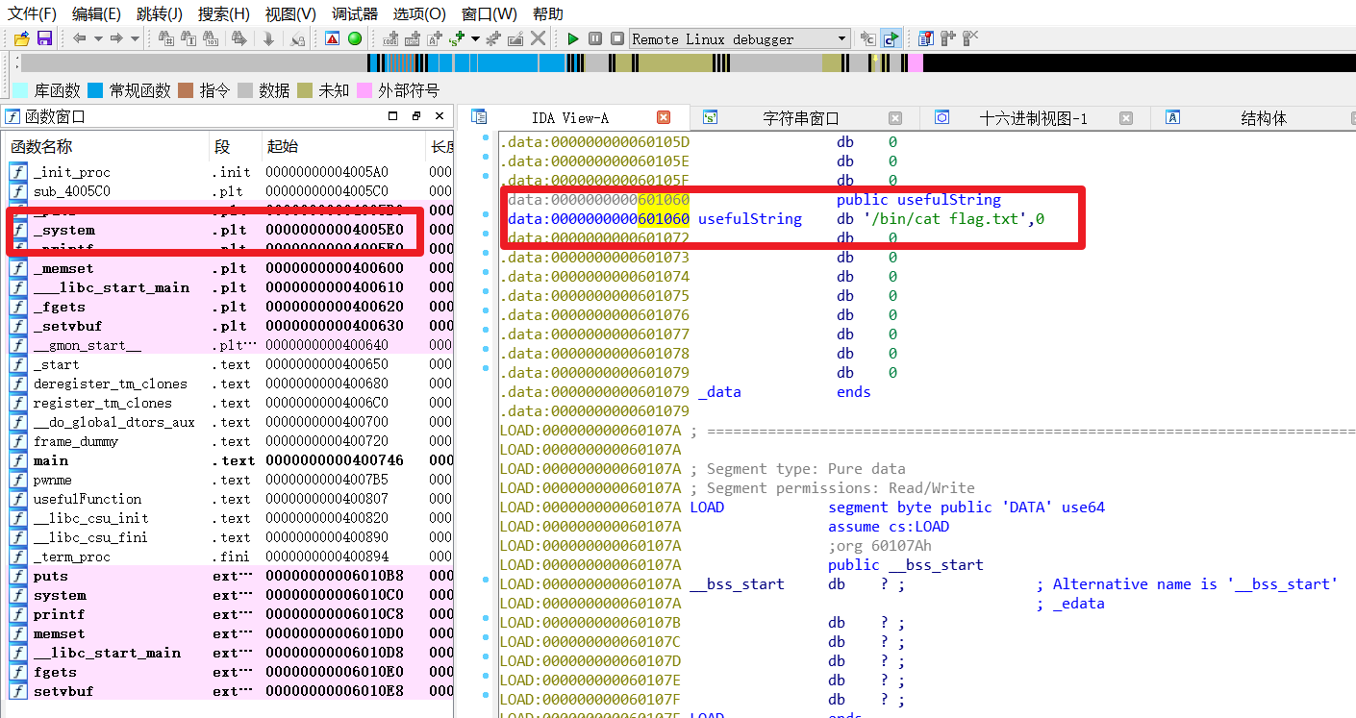This screenshot has width=1356, height=718.
Task: Open the 搜索(H) menu
Action: pos(224,13)
